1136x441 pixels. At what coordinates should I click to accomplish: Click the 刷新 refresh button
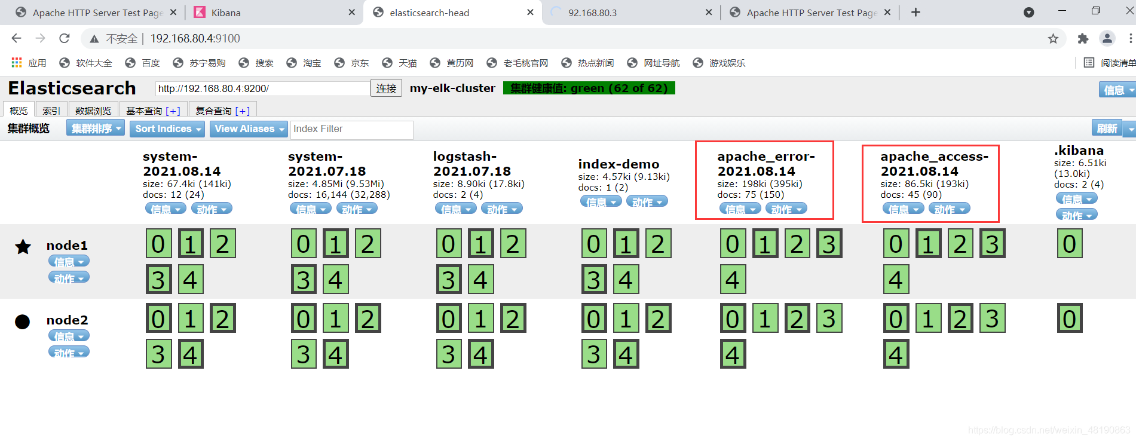pos(1107,128)
